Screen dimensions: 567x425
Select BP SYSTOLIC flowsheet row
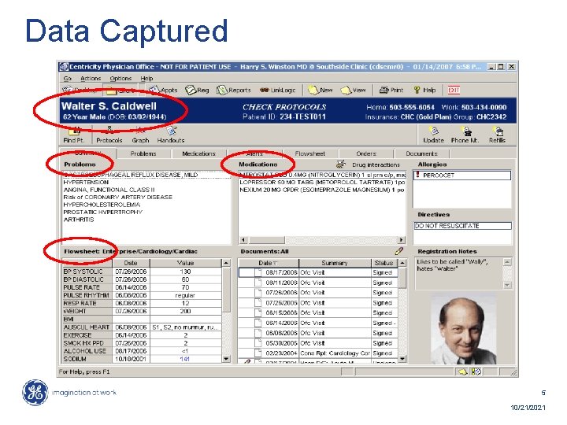coord(142,272)
